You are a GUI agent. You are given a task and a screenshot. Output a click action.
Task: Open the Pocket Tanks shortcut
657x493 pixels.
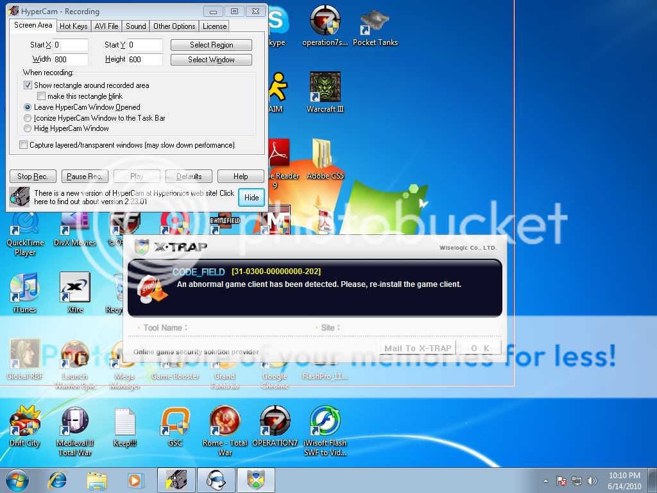click(375, 24)
